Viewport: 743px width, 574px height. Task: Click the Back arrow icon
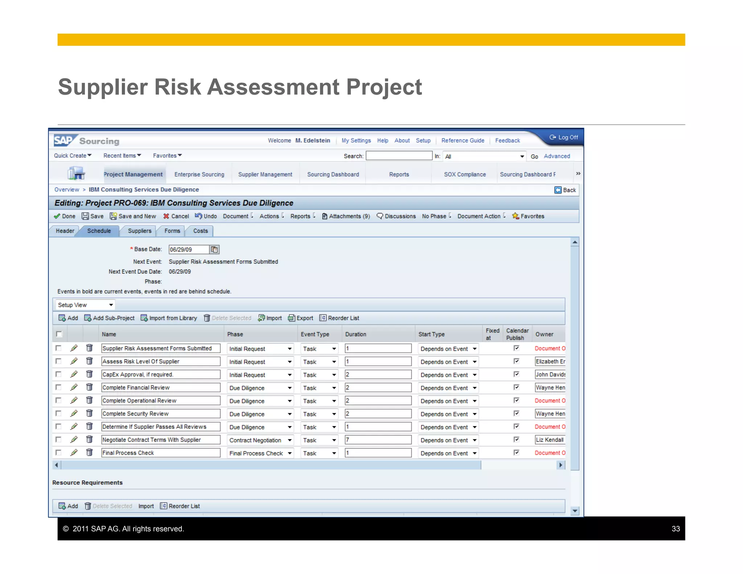[558, 190]
